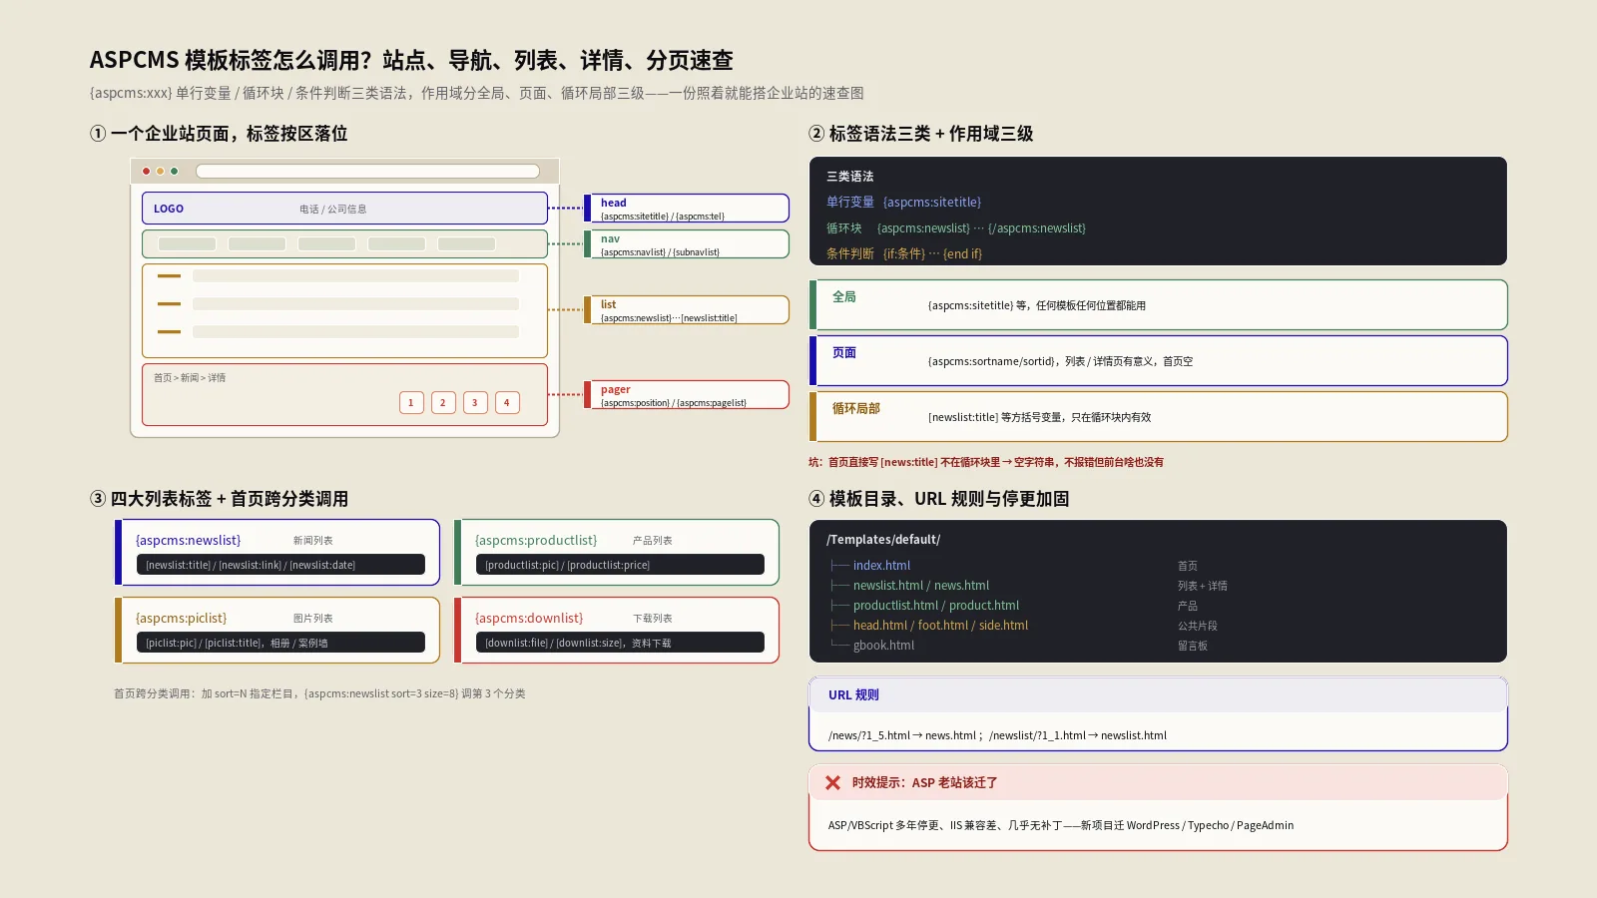
Task: Click the ASPCMS 模板标签怎么调用 main title
Action: 411,60
